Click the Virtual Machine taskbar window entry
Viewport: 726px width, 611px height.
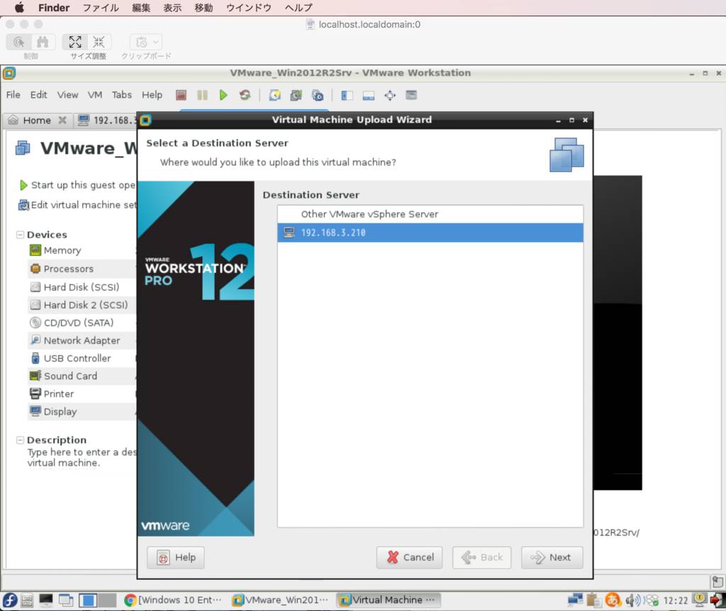(388, 600)
